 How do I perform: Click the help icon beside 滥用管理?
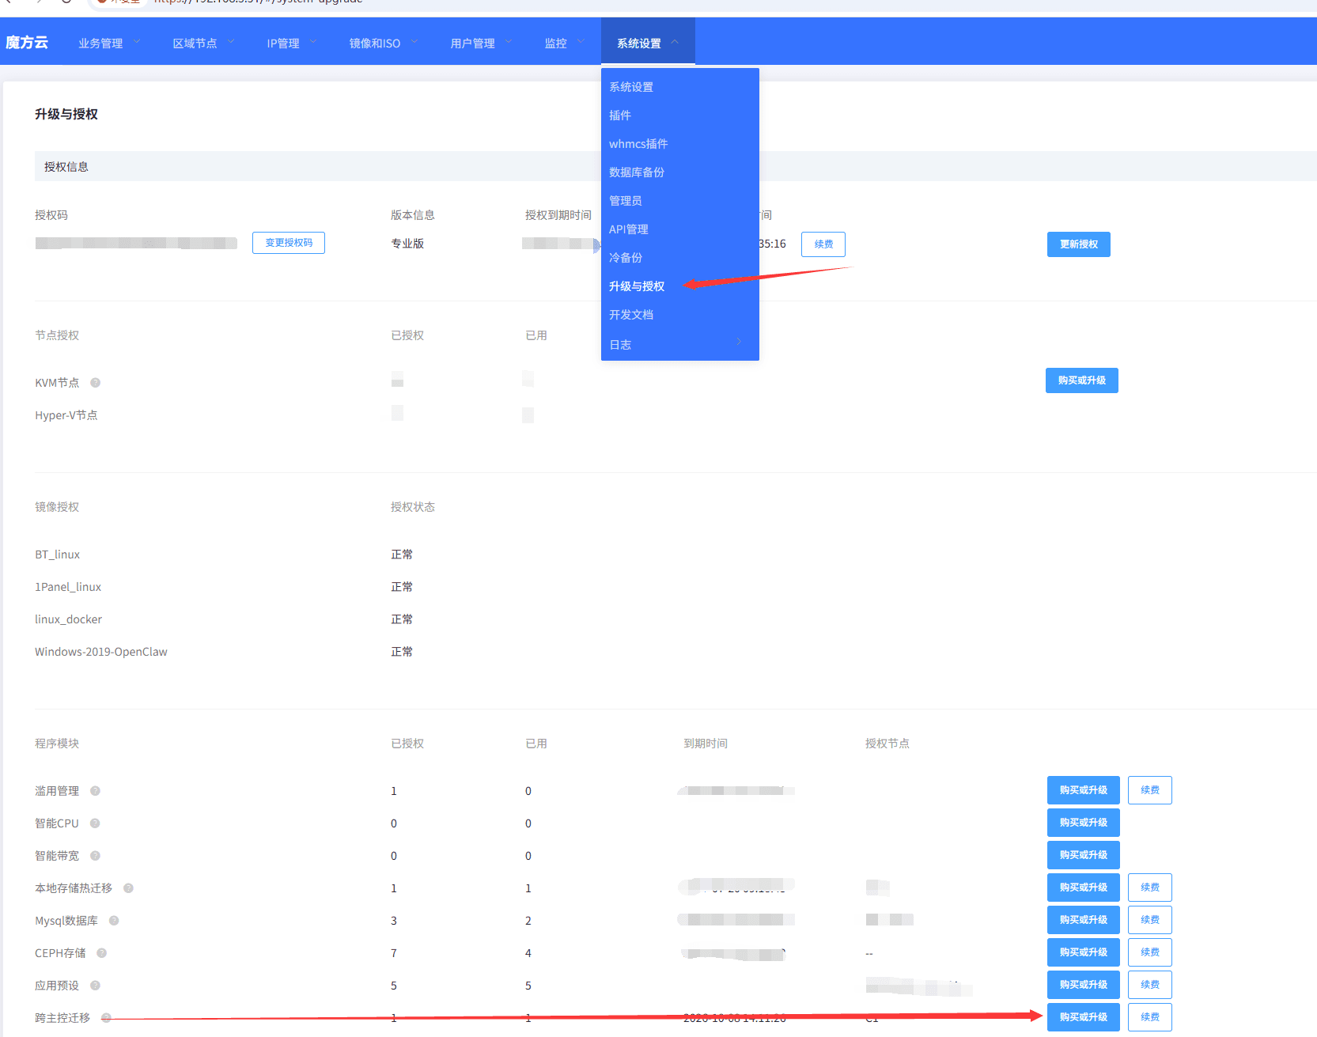click(95, 791)
